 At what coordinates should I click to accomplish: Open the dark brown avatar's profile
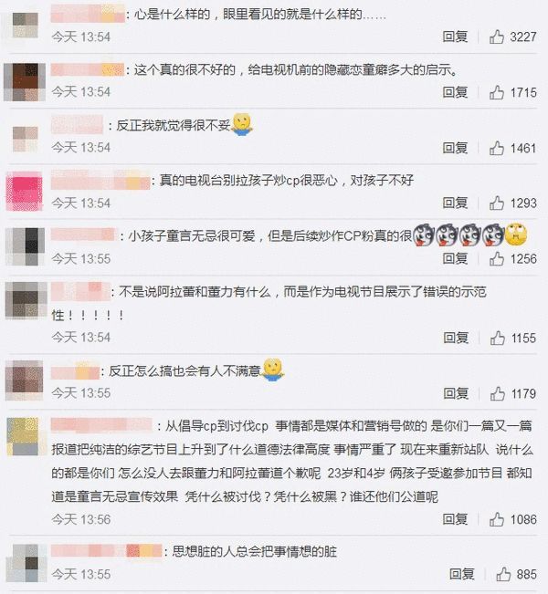(x=25, y=82)
